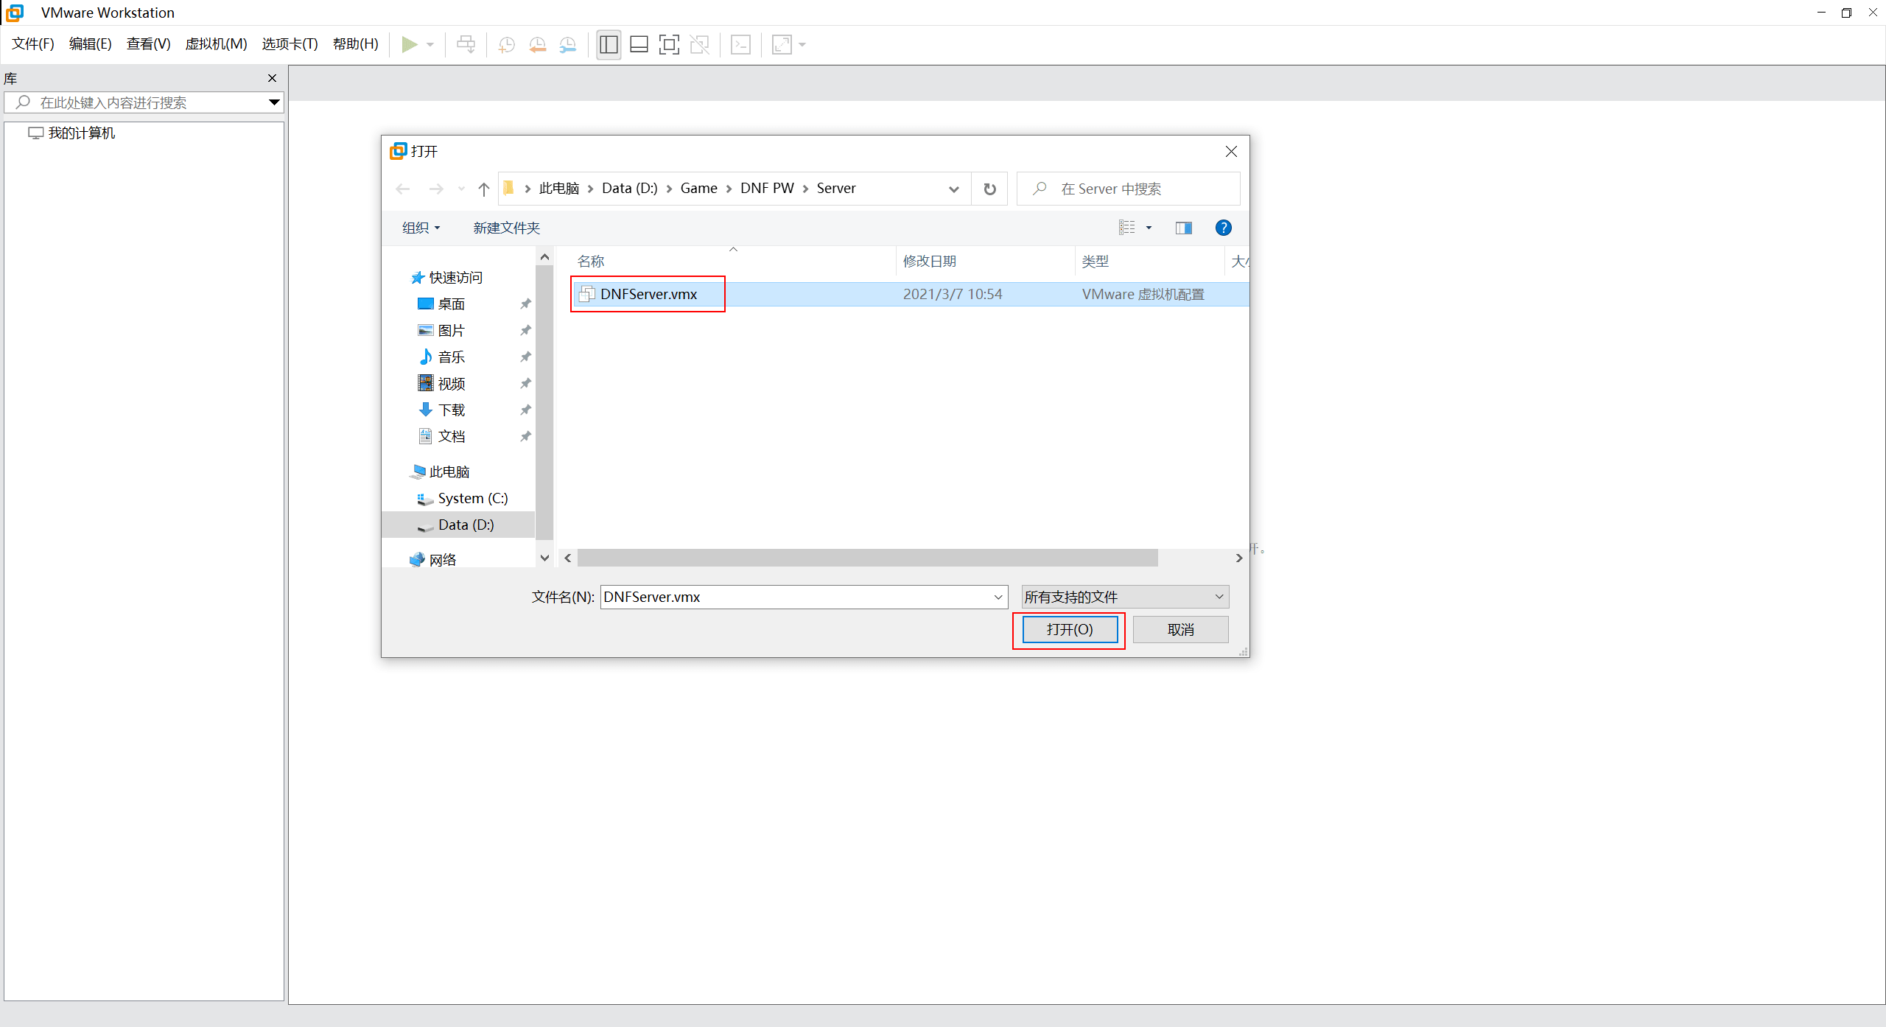The width and height of the screenshot is (1886, 1027).
Task: Select 音乐 in navigation pane
Action: pyautogui.click(x=441, y=357)
